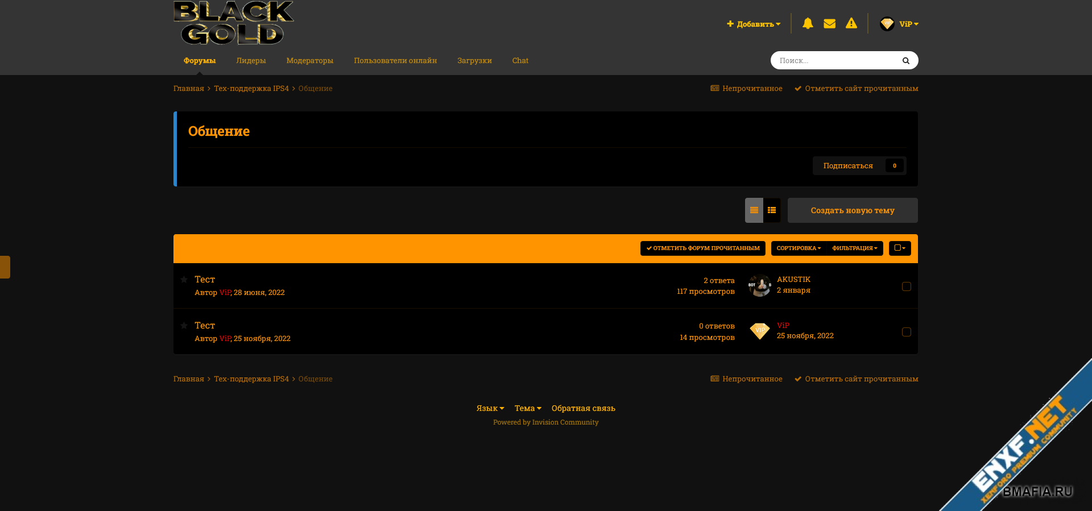Tick the checkbox for the first Тест topic
The width and height of the screenshot is (1092, 511).
click(x=906, y=286)
